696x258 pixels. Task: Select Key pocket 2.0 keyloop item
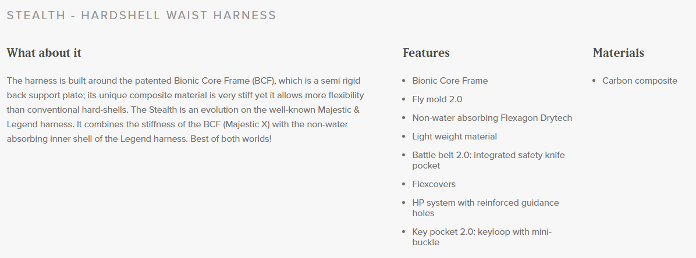pos(482,237)
